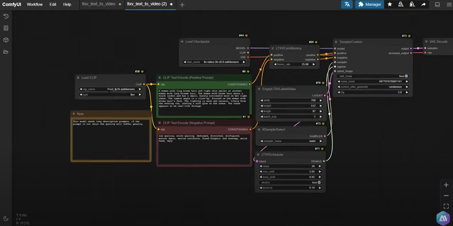This screenshot has height=226, width=453.
Task: Open clip_name selector in Load CLIP
Action: [x=110, y=89]
